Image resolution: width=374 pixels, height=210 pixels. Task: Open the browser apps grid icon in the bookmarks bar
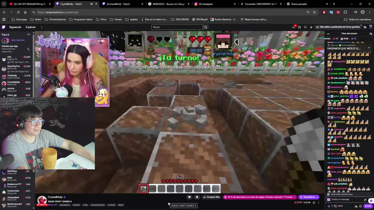(4, 20)
